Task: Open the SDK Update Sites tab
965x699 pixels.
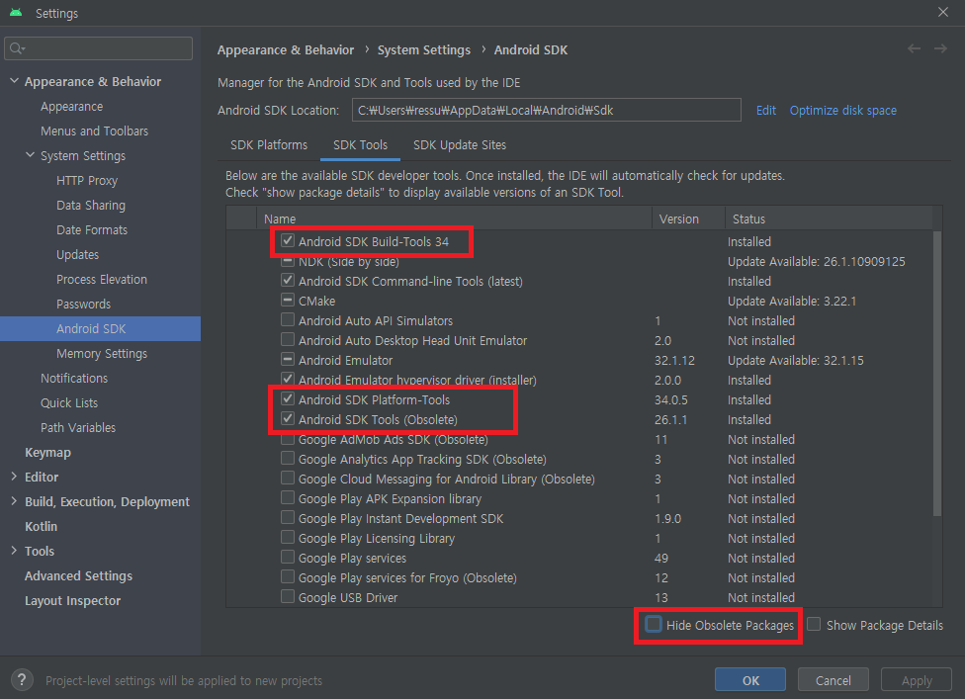Action: (460, 144)
